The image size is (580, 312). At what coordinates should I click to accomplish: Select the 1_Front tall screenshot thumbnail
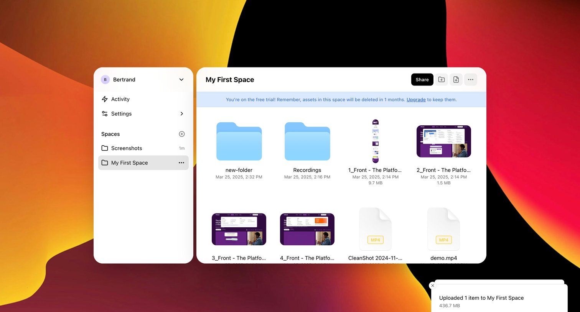376,141
